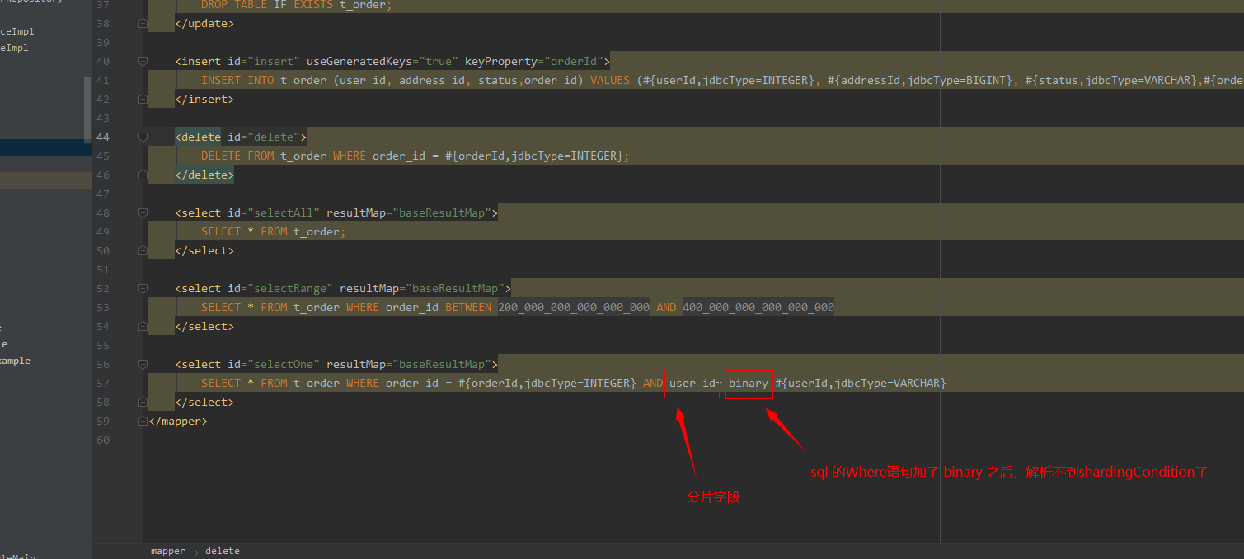Click the BETWEEN keyword on line 53
Screen dimensions: 1244x559
(x=468, y=307)
